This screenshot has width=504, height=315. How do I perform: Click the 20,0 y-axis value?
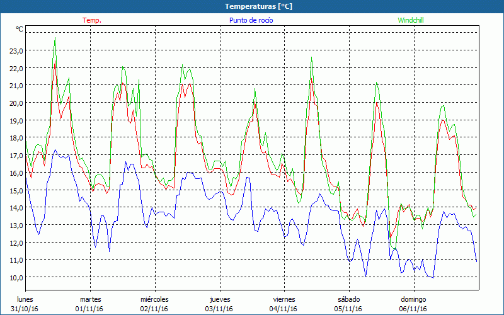click(16, 103)
